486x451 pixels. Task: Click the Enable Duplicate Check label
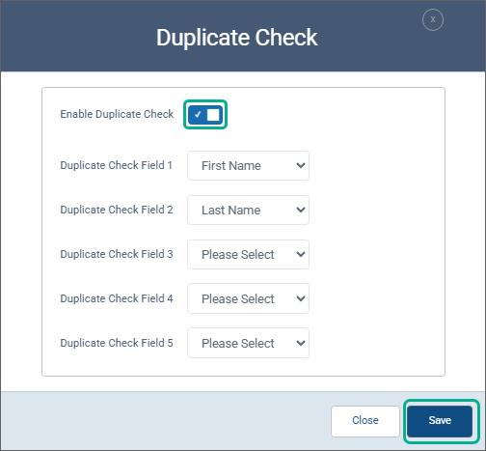[x=117, y=114]
